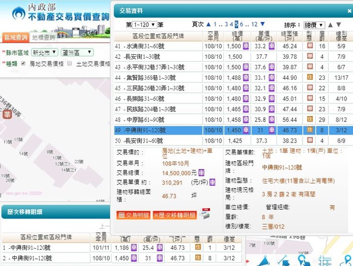
Task: Select polygon area measure tool on map
Action: point(263,261)
